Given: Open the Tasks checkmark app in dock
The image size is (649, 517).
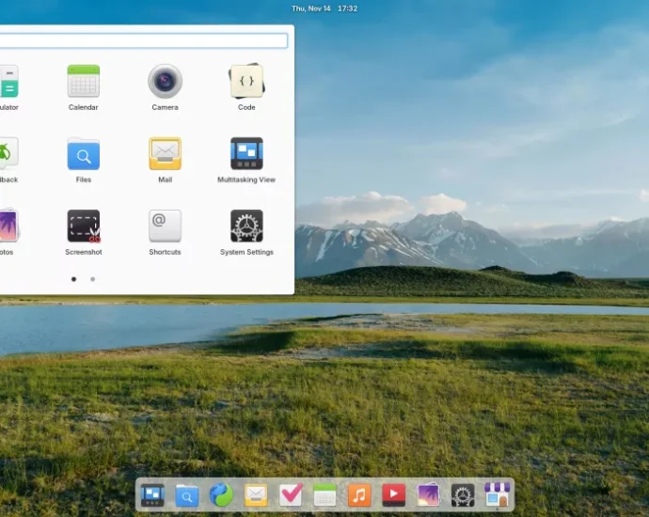Looking at the screenshot, I should click(x=291, y=494).
